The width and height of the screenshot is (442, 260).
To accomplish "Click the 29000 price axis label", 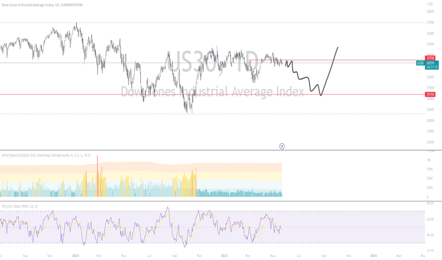I will (x=431, y=110).
